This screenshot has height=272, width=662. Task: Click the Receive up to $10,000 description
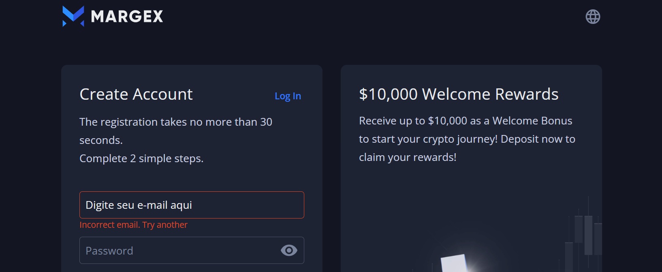[x=466, y=121]
